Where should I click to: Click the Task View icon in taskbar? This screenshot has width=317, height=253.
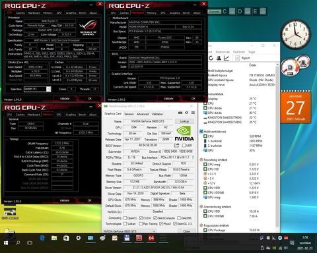tap(30, 242)
